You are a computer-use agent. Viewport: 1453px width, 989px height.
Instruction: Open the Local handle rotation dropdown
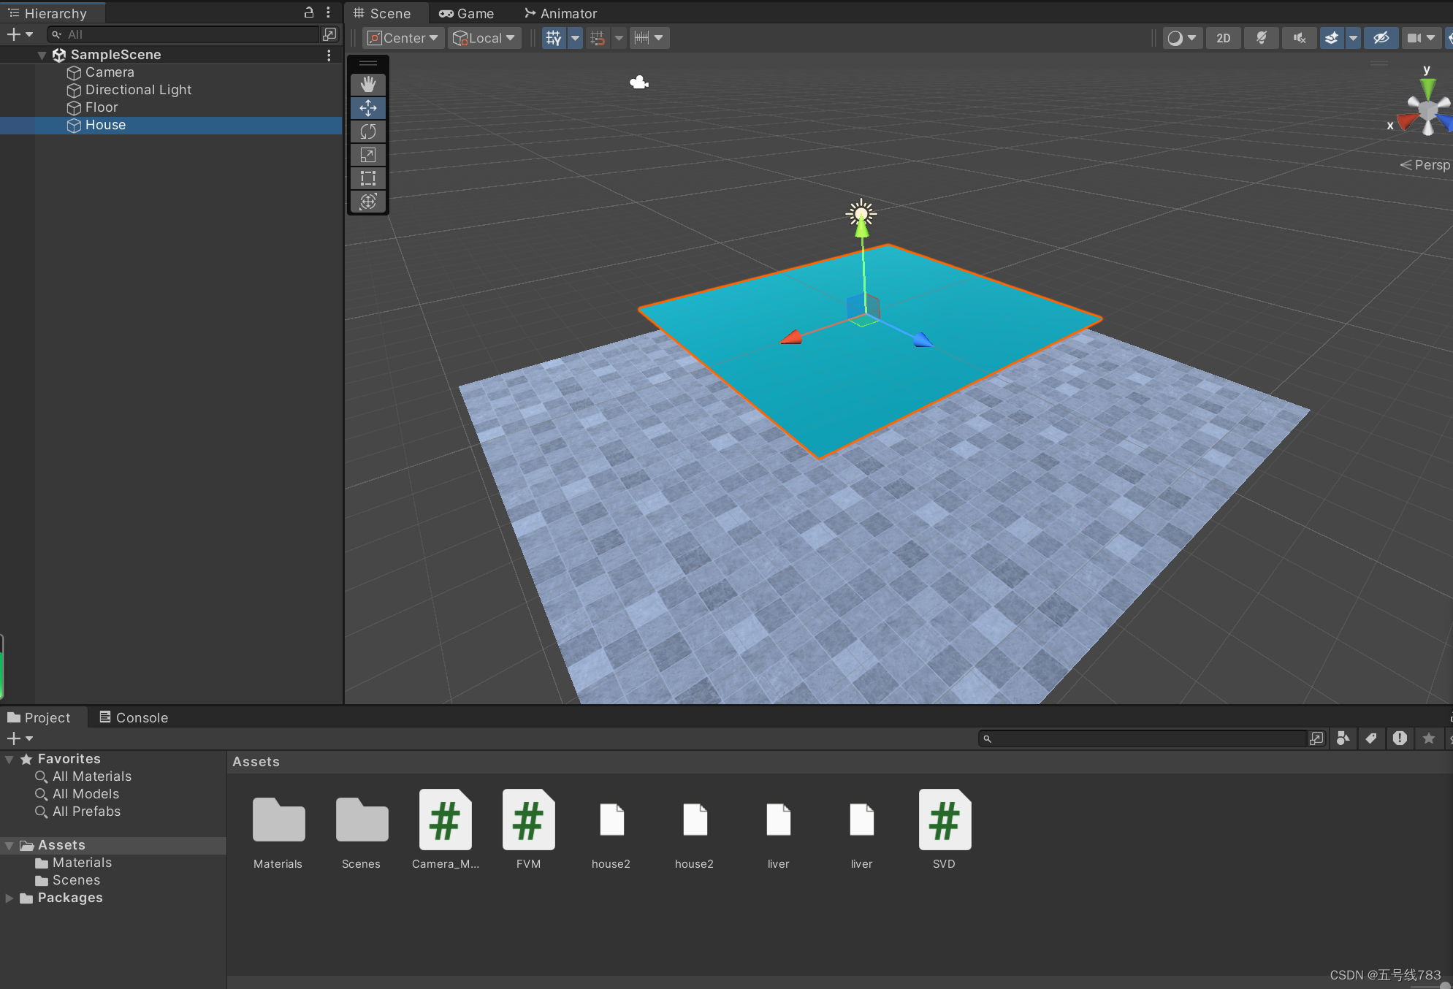[485, 38]
